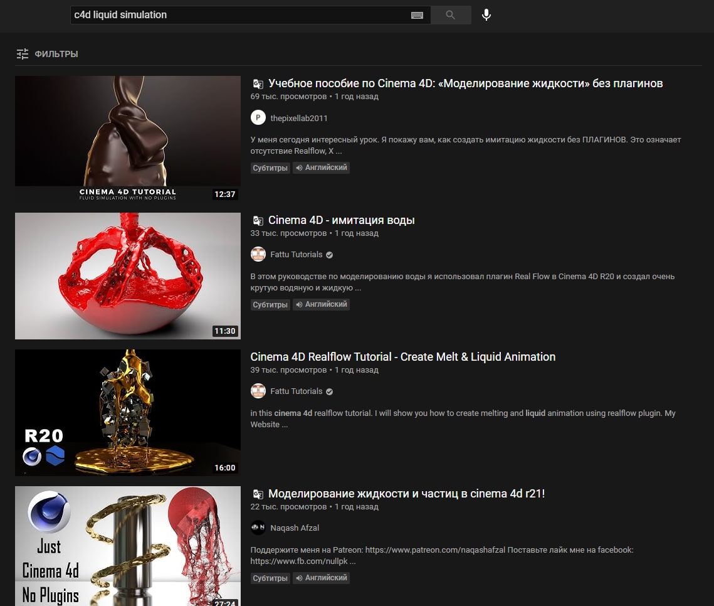The width and height of the screenshot is (714, 606).
Task: Click the gold melt R20 thumbnail (16:00)
Action: [x=127, y=412]
